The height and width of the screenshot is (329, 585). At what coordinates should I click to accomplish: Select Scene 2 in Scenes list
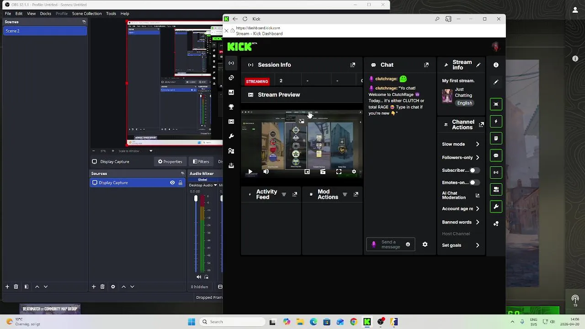click(44, 31)
